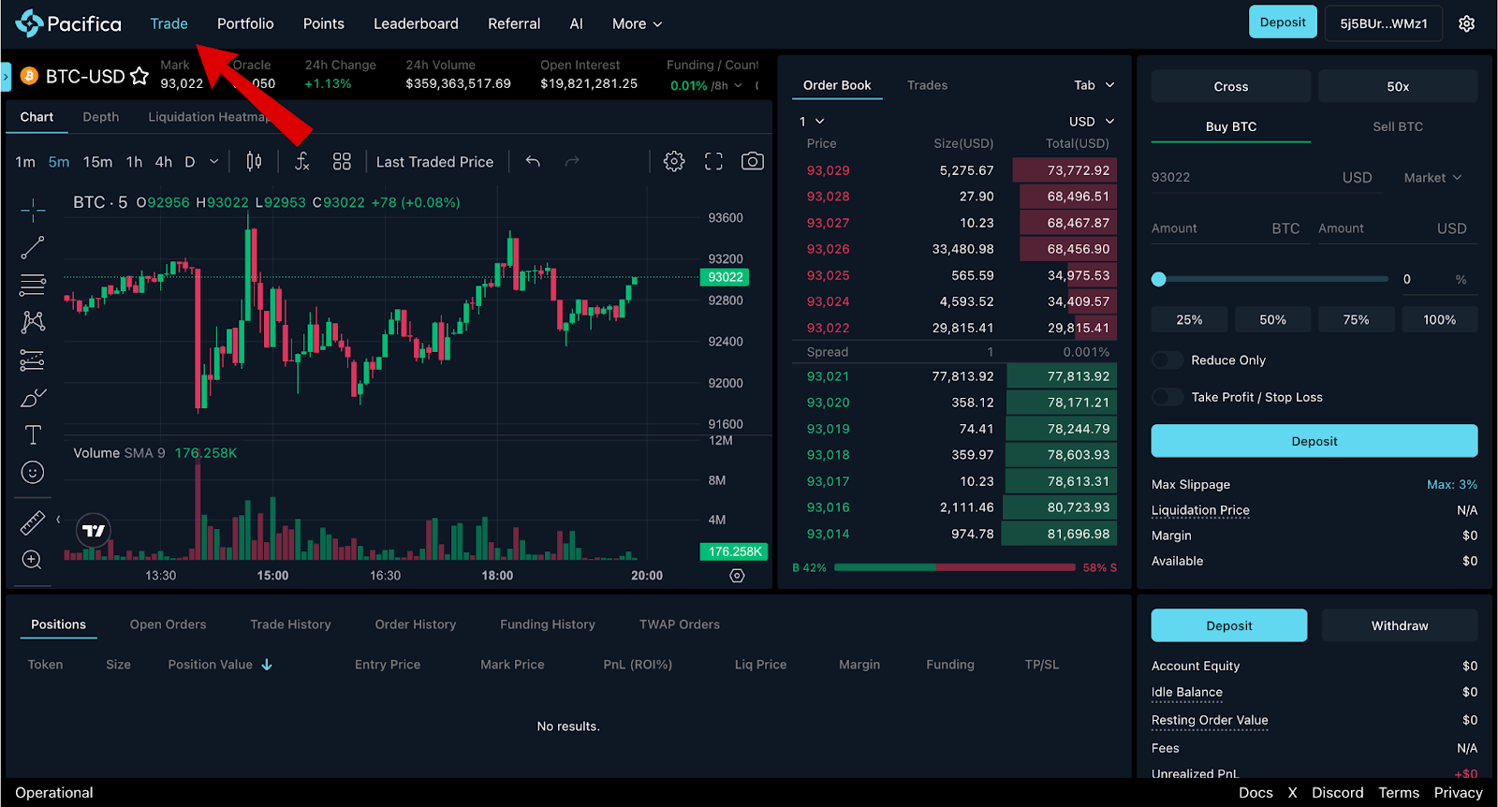1498x807 pixels.
Task: Open the Open Orders tab
Action: pos(168,624)
